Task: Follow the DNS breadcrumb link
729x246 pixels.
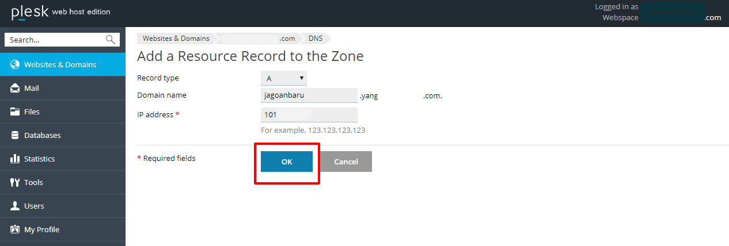Action: [x=315, y=39]
